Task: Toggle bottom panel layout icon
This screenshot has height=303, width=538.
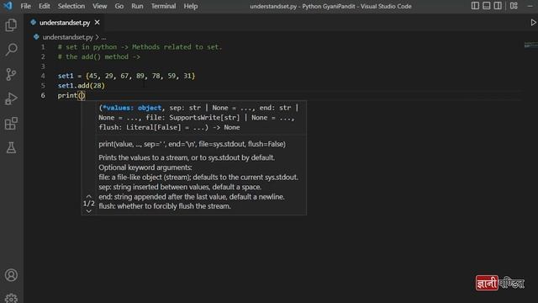Action: [x=486, y=6]
